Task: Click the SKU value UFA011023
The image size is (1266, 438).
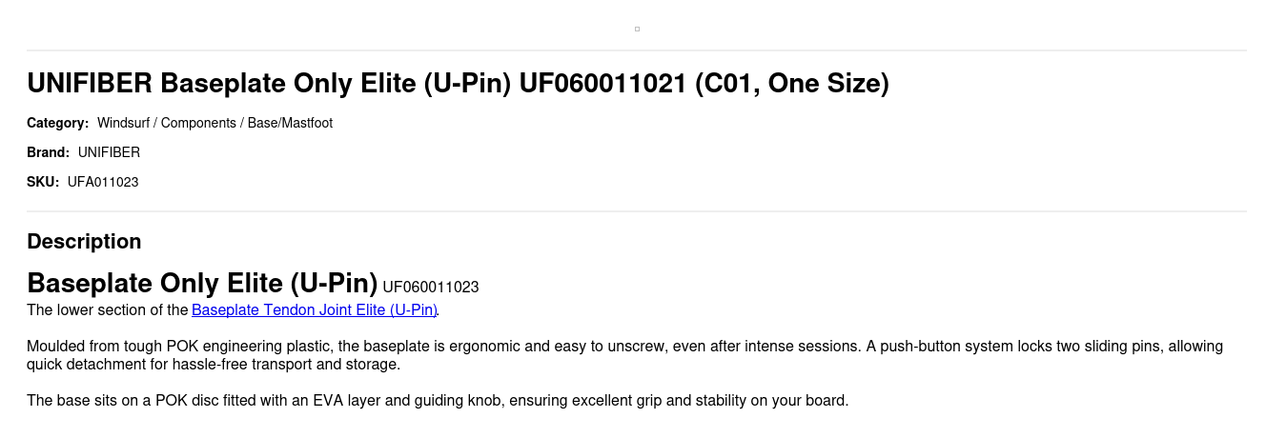Action: (x=103, y=182)
